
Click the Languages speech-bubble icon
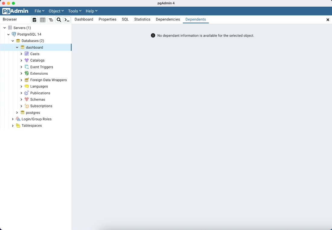pos(27,86)
